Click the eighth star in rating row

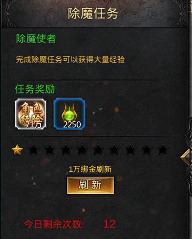(x=130, y=150)
